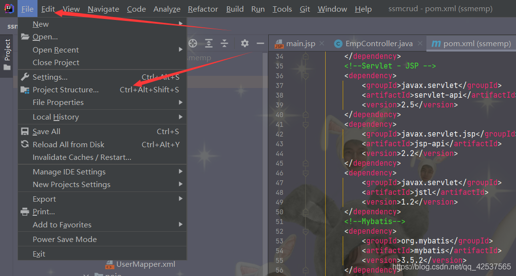Image resolution: width=516 pixels, height=276 pixels.
Task: Click the Maven icon on pom.xml tab
Action: pyautogui.click(x=436, y=44)
